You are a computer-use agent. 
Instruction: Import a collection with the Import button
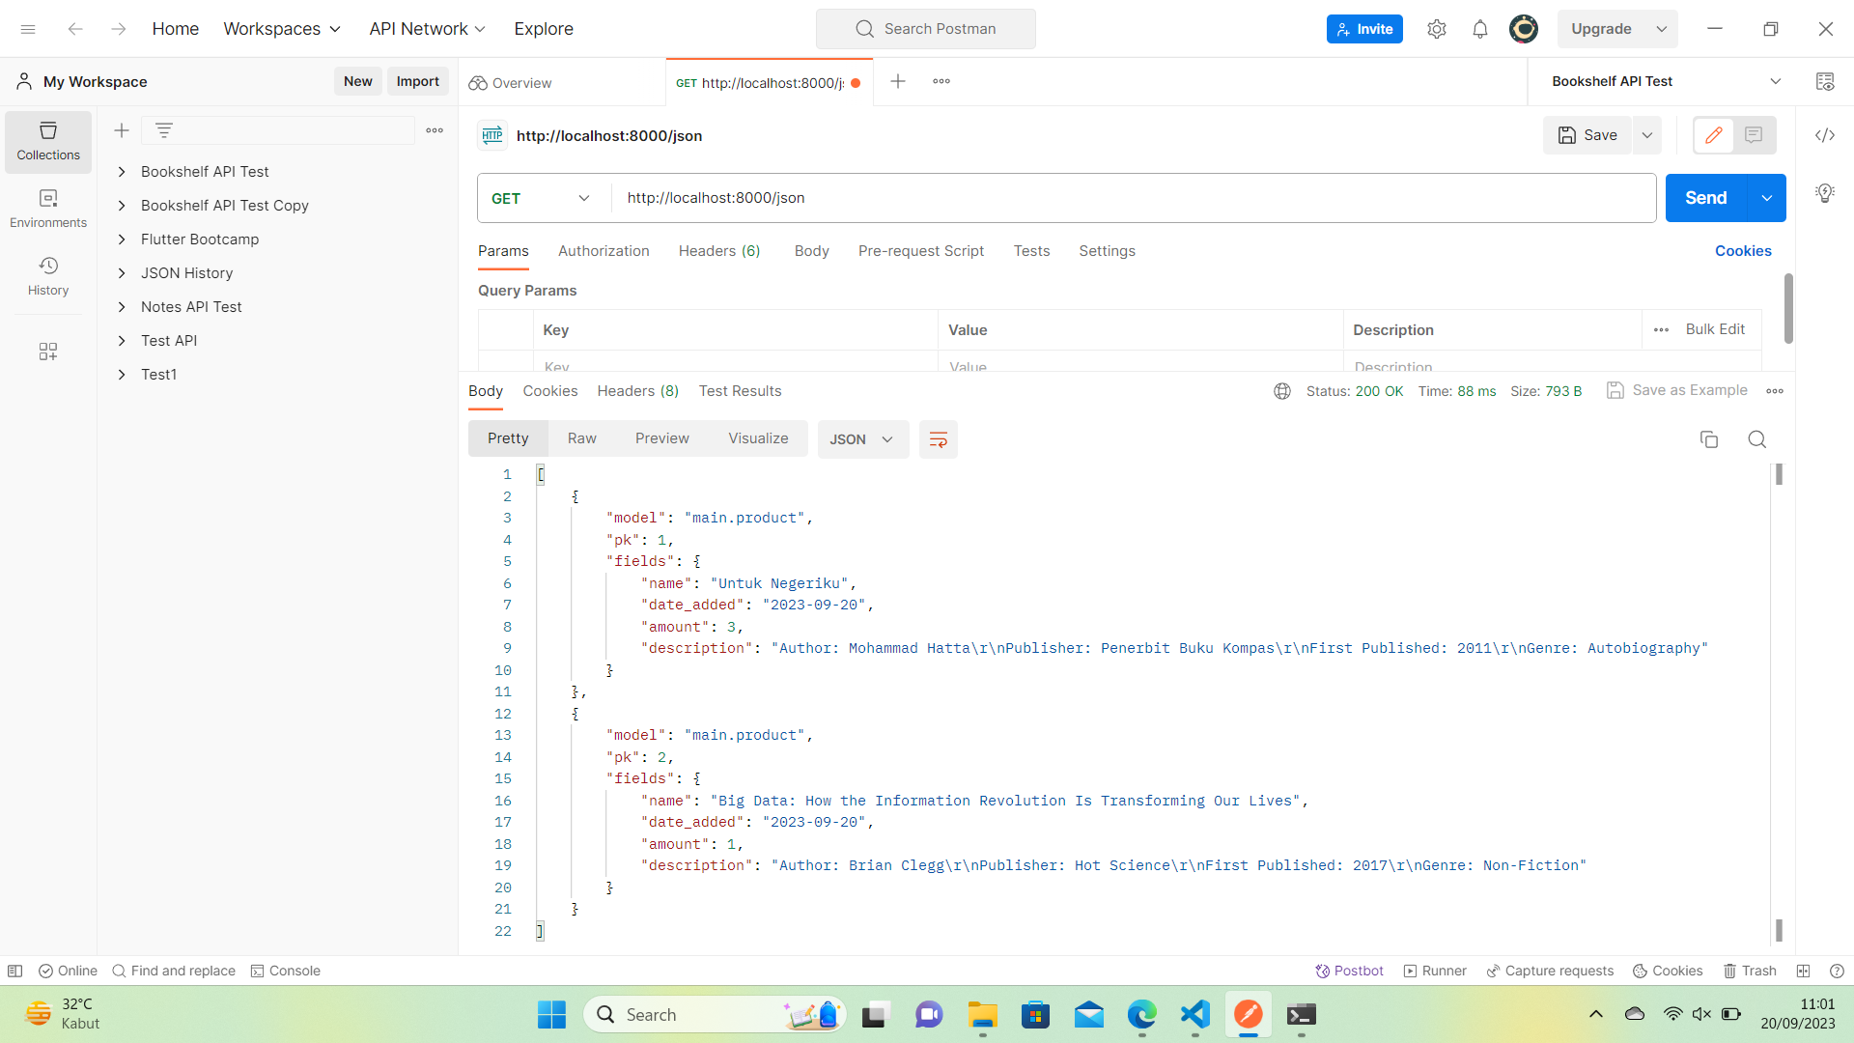coord(417,81)
